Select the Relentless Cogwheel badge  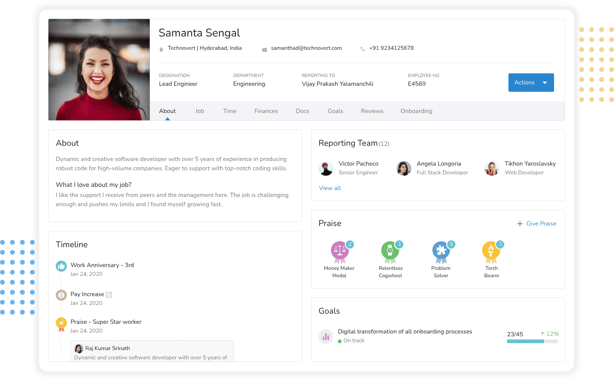point(390,252)
